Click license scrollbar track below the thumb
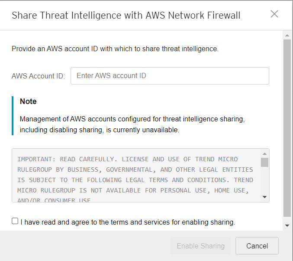The width and height of the screenshot is (293, 261). click(265, 182)
